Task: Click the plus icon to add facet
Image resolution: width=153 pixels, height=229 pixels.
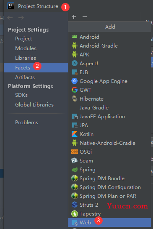Action: point(74,17)
